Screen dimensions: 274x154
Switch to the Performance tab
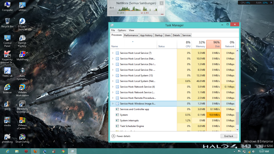point(131,35)
